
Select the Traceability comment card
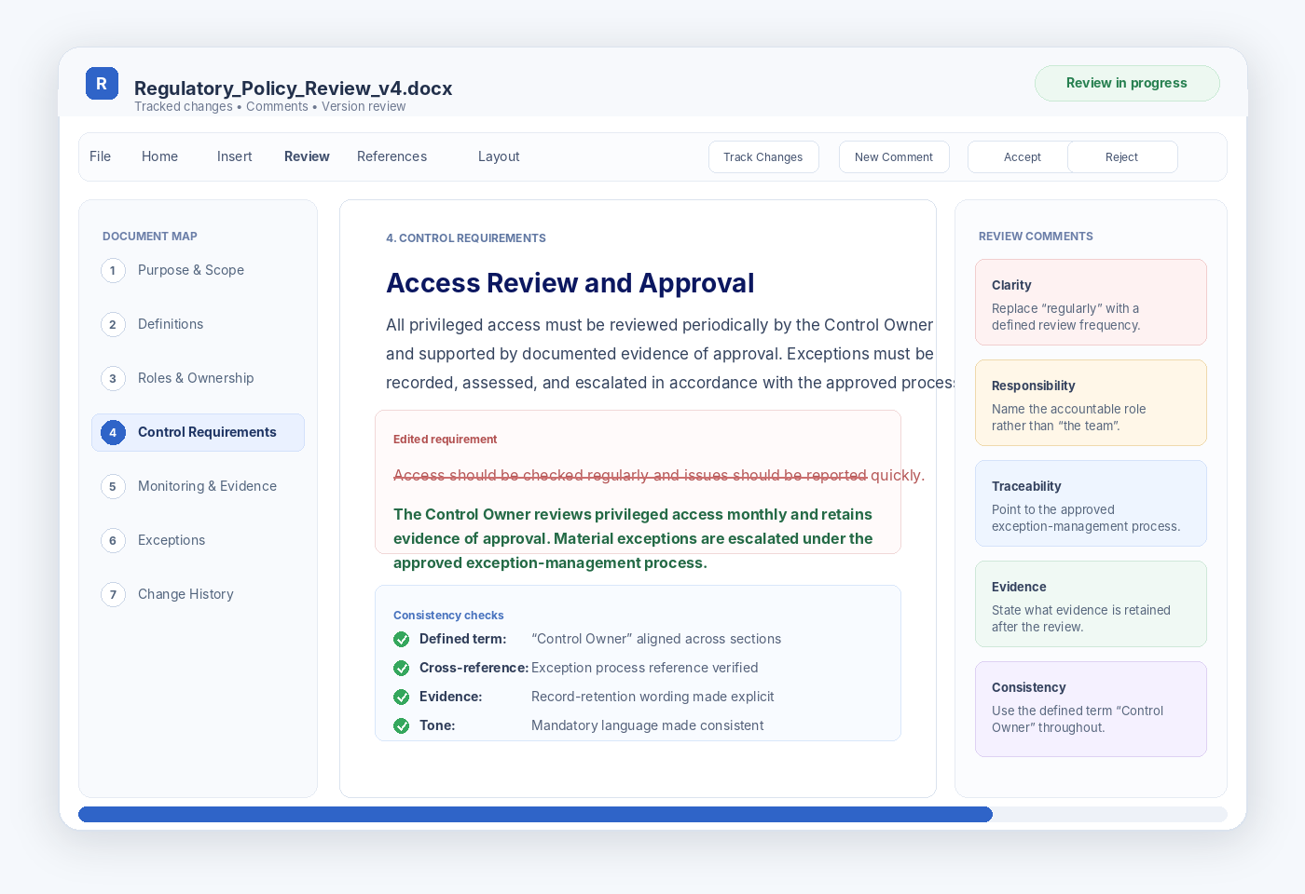coord(1091,504)
